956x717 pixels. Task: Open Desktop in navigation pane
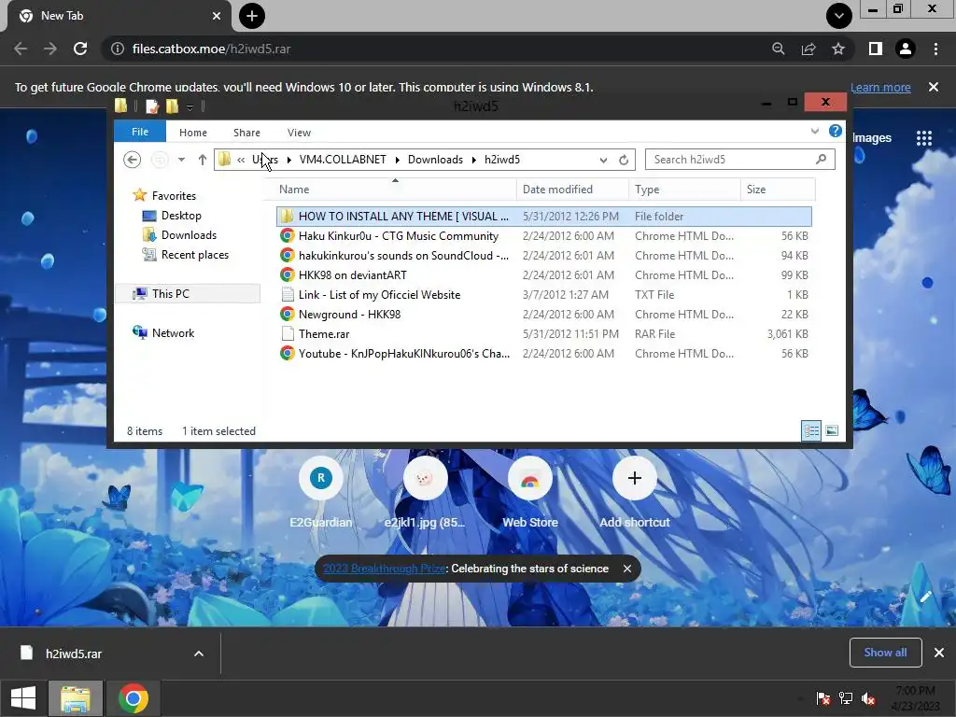click(x=172, y=216)
